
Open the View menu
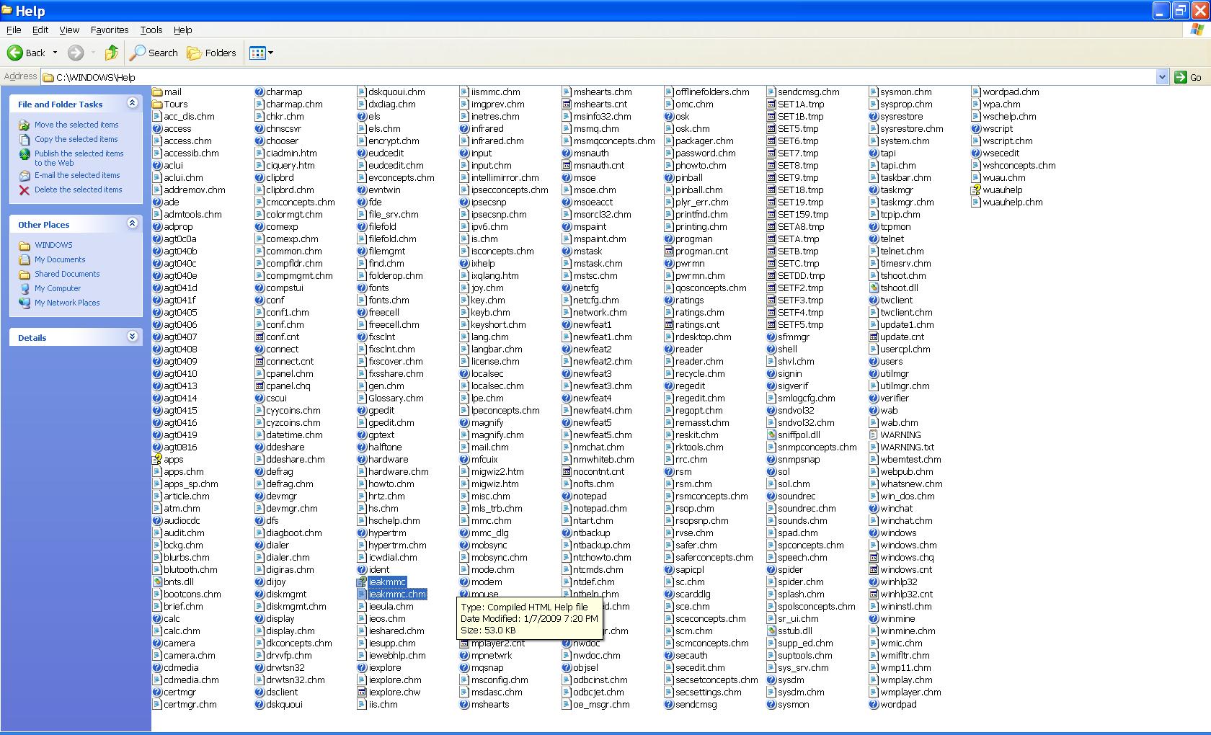(69, 30)
